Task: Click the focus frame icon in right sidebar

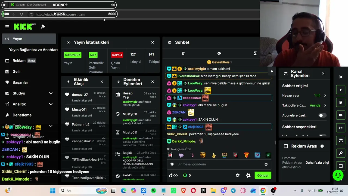Action: [x=341, y=77]
